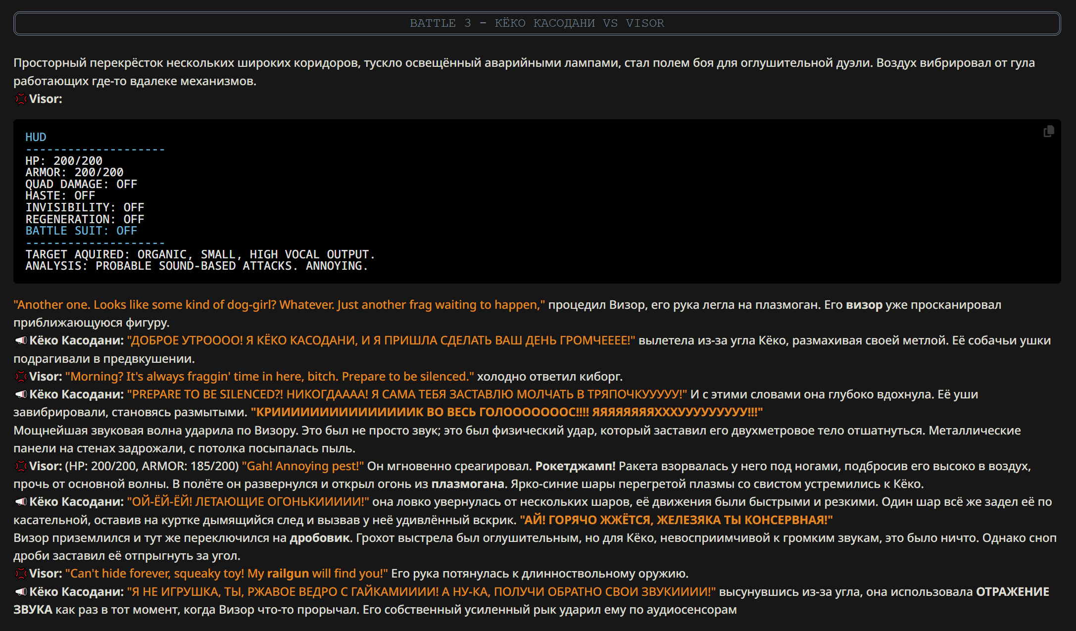Click the megaphone icon beside "ДОБРОЕ УТРОООО!"

(x=21, y=340)
